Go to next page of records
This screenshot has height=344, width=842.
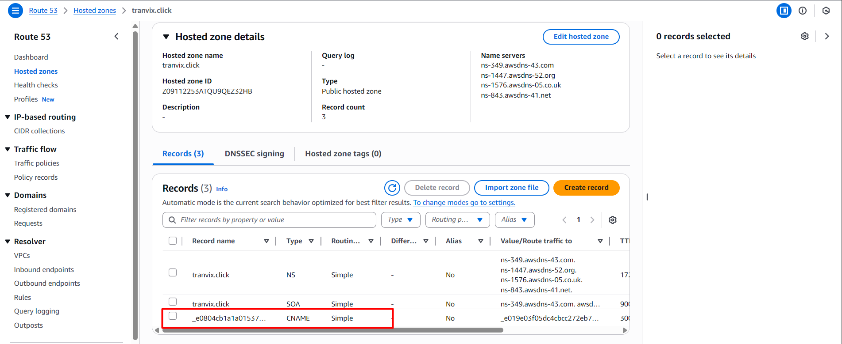click(592, 220)
